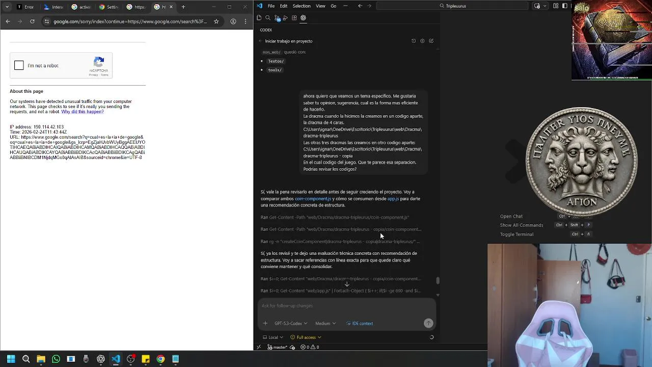Click reCAPTCHA Privacy link
This screenshot has width=652, height=367.
point(94,75)
